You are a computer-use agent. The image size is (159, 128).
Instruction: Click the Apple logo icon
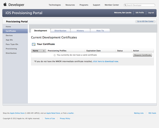pos(5,5)
